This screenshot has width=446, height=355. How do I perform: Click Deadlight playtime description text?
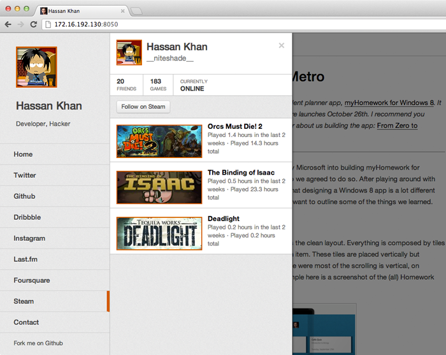[247, 235]
